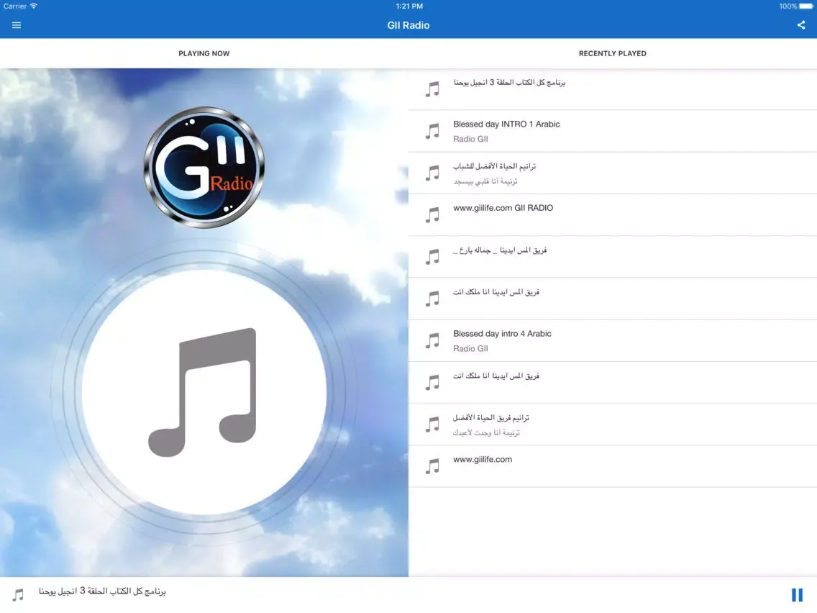Click the now-playing title in bottom bar
Viewport: 817px width, 613px height.
click(102, 591)
